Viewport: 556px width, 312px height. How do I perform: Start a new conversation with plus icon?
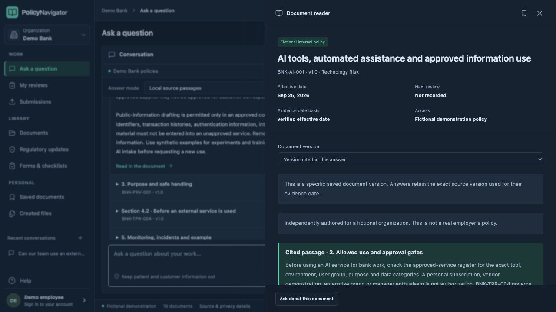click(x=80, y=238)
